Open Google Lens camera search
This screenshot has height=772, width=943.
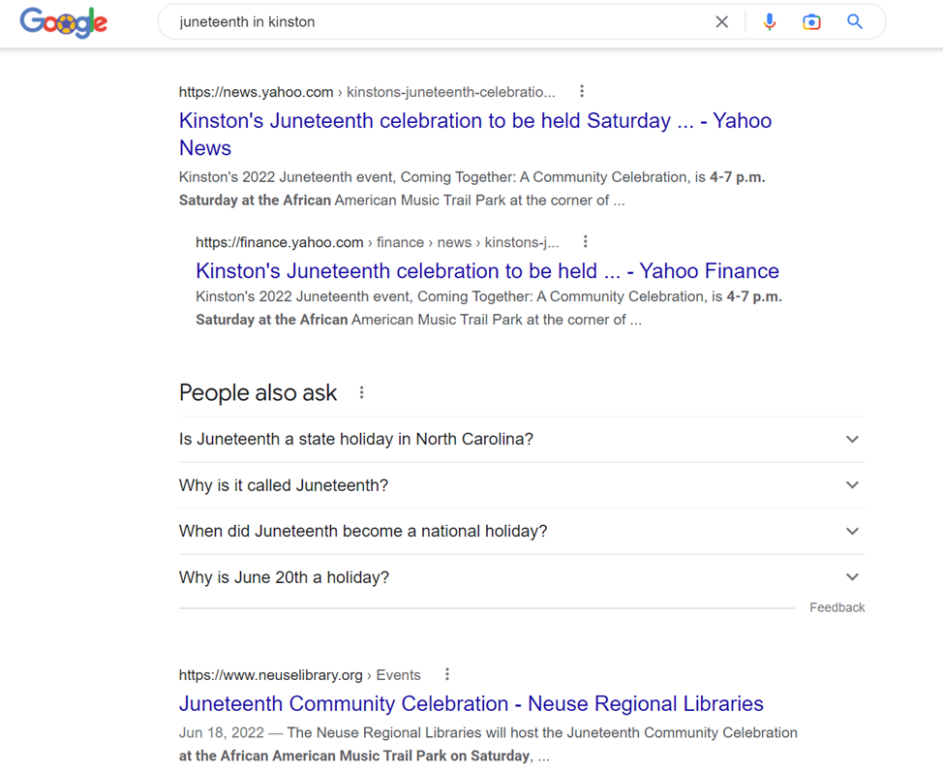coord(811,22)
